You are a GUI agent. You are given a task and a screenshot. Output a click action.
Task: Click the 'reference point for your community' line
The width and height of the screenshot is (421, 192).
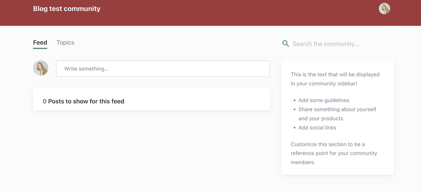[x=334, y=153]
